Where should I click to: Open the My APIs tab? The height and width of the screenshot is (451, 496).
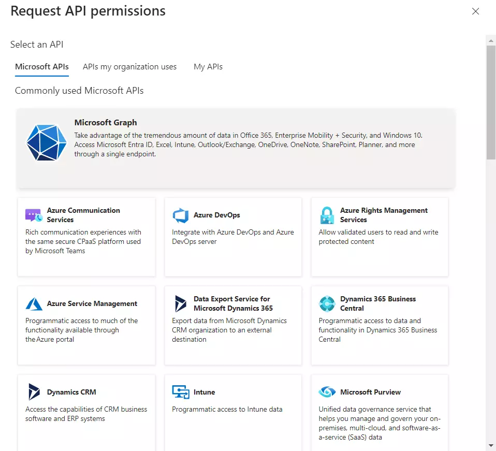point(208,66)
